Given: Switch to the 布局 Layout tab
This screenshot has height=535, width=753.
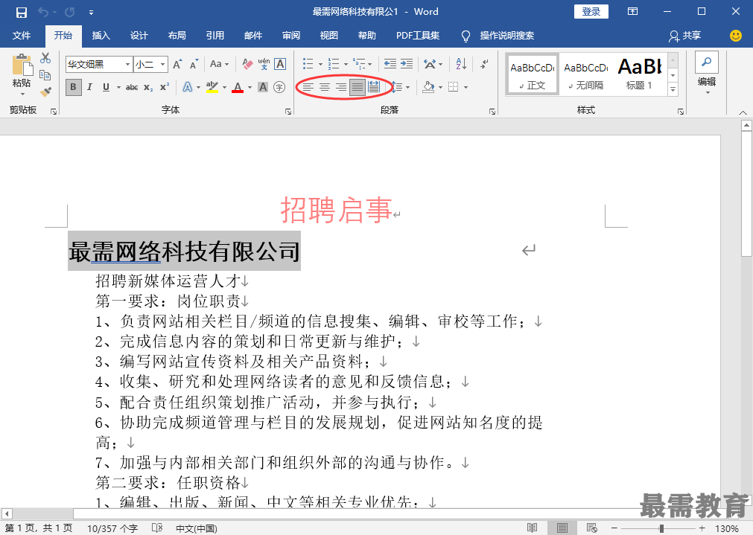Looking at the screenshot, I should (177, 36).
